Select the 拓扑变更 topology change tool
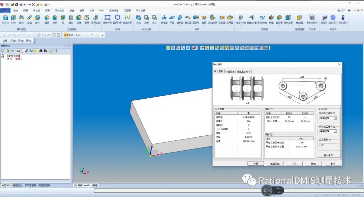 288,19
